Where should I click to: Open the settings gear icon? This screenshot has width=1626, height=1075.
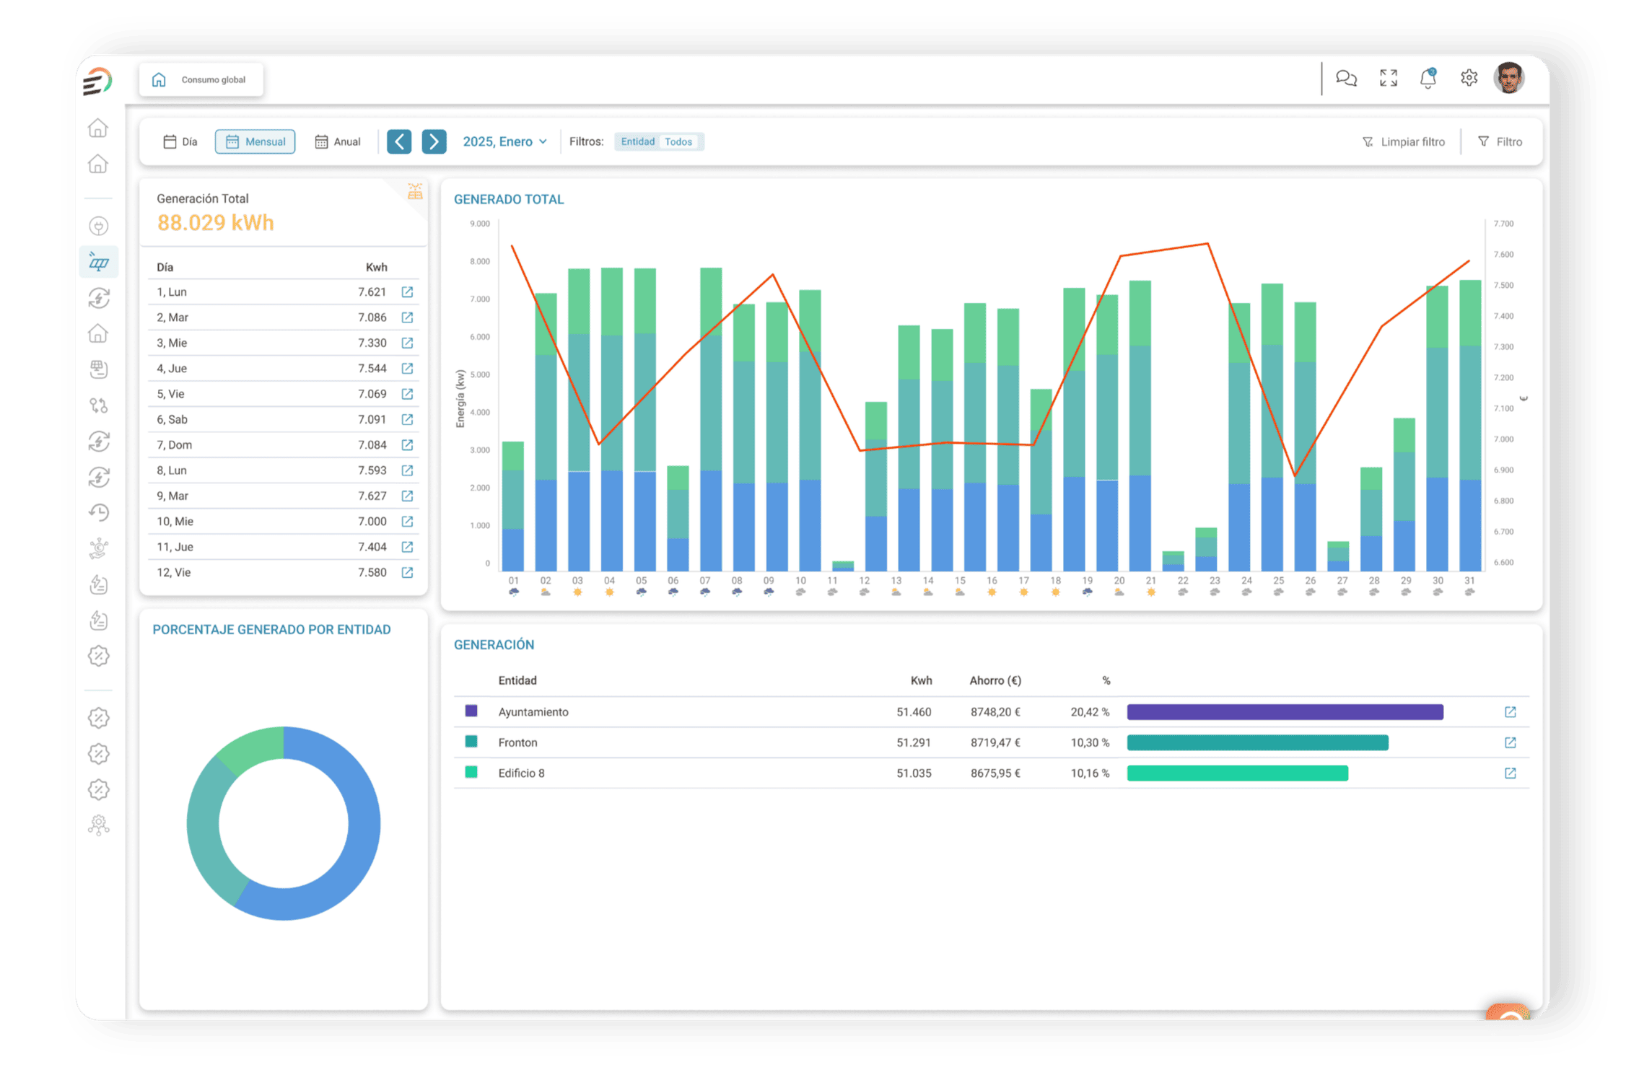tap(1469, 78)
